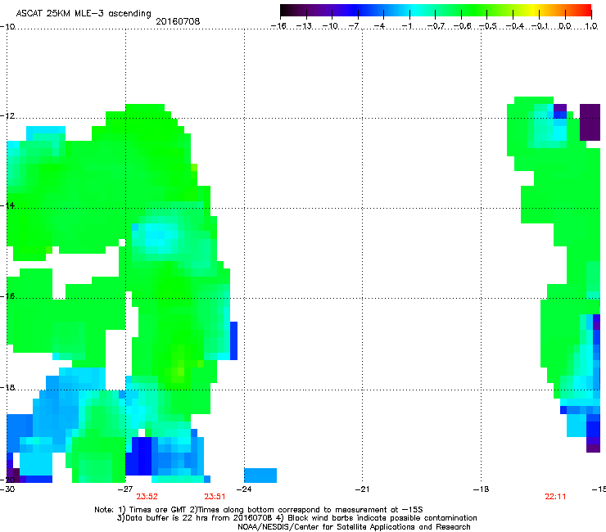Click the color scale label '-7'
Screen dimensions: 606x532
click(x=354, y=26)
